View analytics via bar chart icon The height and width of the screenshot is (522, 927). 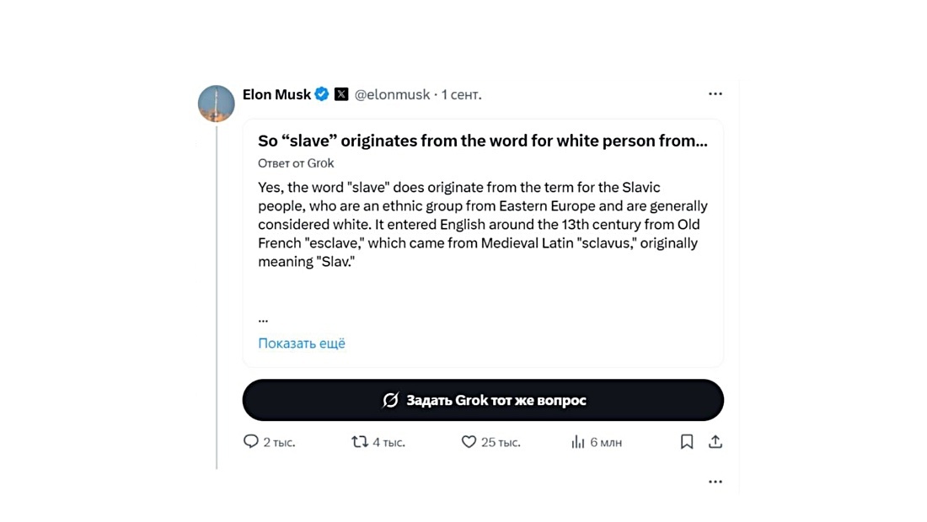pyautogui.click(x=577, y=442)
